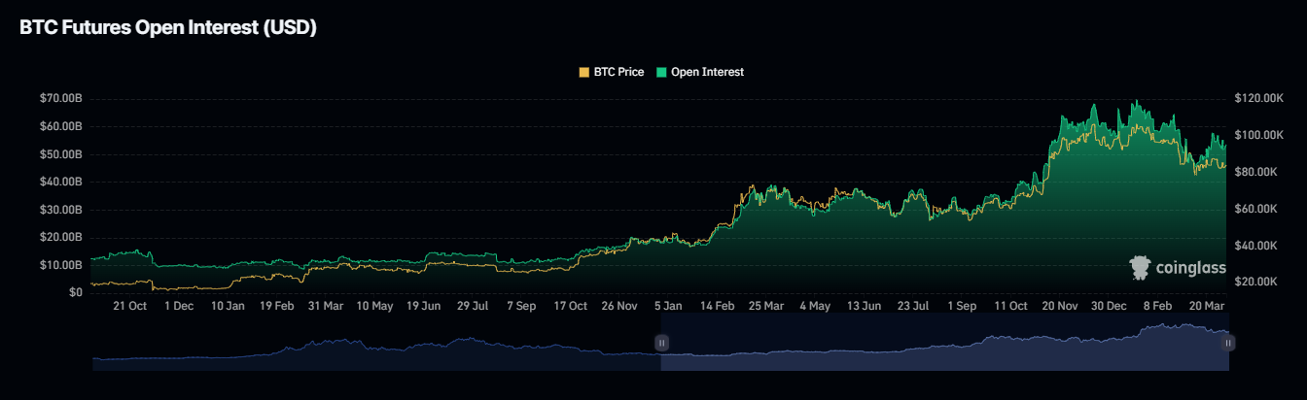Image resolution: width=1307 pixels, height=400 pixels.
Task: Toggle the Open Interest legend series
Action: pos(700,72)
